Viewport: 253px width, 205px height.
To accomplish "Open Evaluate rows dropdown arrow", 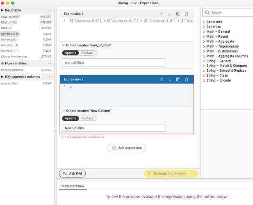I will click(194, 173).
